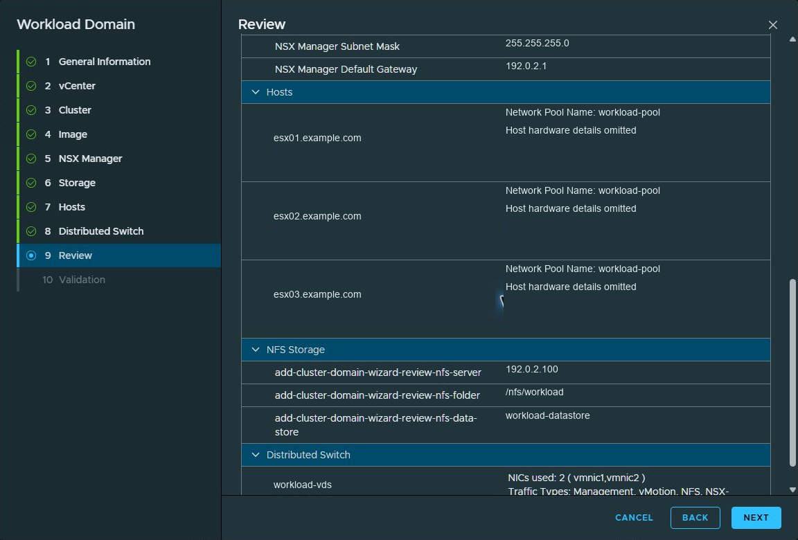Click the scroll down arrow in Review pane
The image size is (798, 540).
[x=792, y=490]
